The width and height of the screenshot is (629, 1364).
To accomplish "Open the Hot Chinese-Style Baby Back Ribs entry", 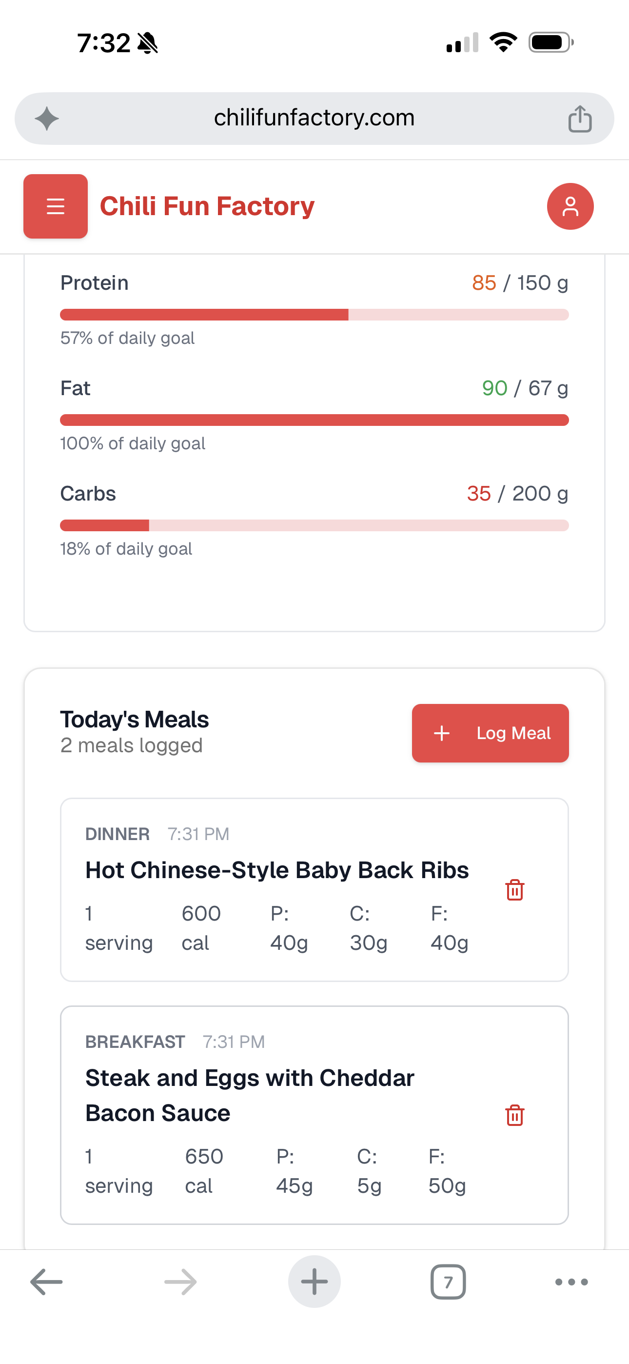I will coord(277,870).
